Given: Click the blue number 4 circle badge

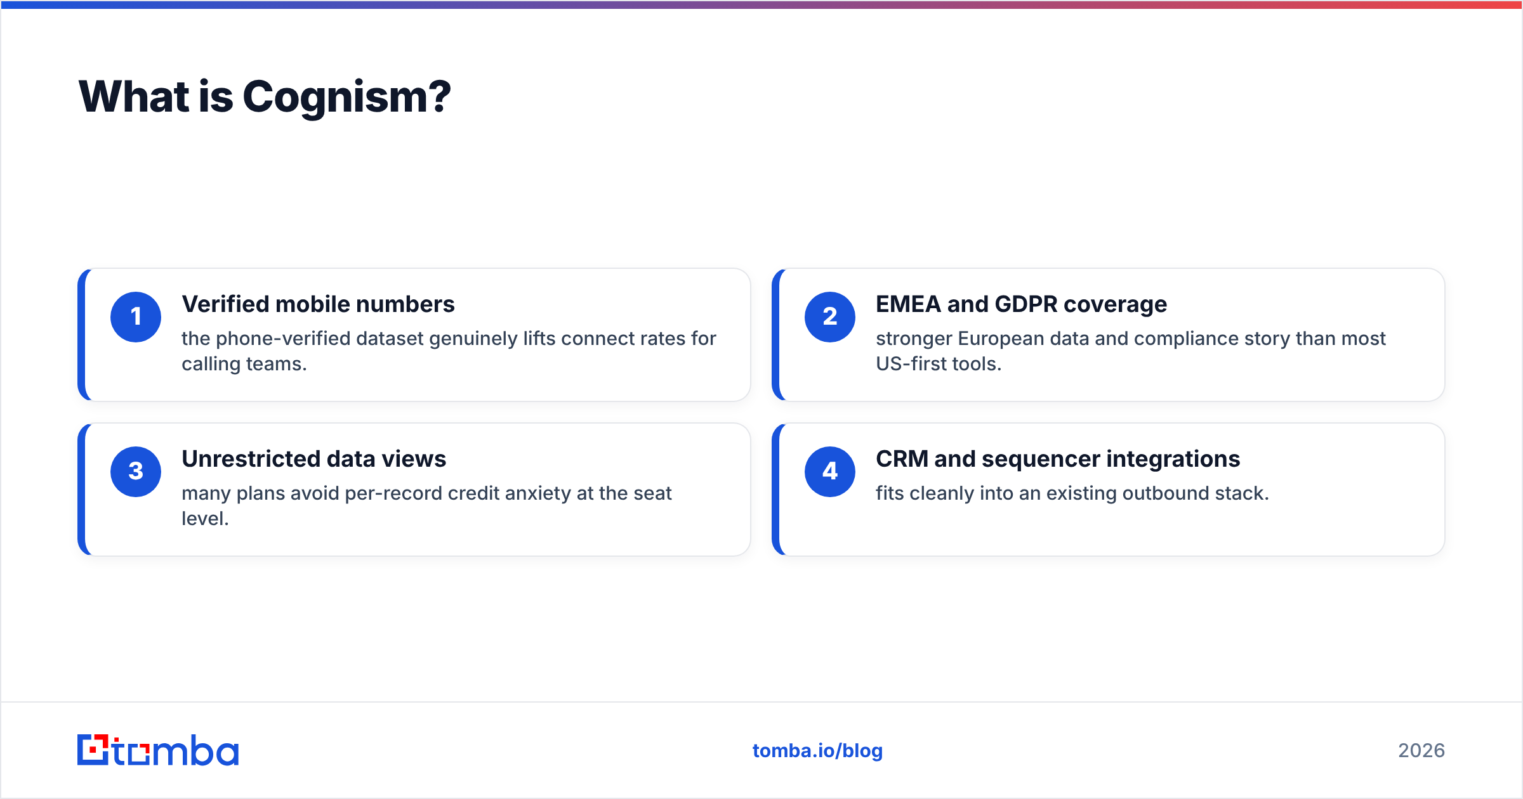Looking at the screenshot, I should point(830,472).
